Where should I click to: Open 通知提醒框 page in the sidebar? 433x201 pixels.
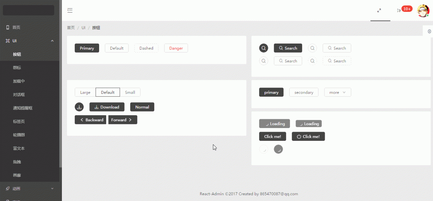(x=29, y=108)
